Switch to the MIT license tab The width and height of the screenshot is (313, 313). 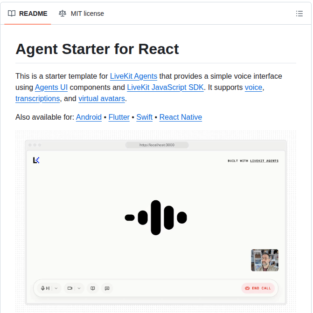coord(81,14)
